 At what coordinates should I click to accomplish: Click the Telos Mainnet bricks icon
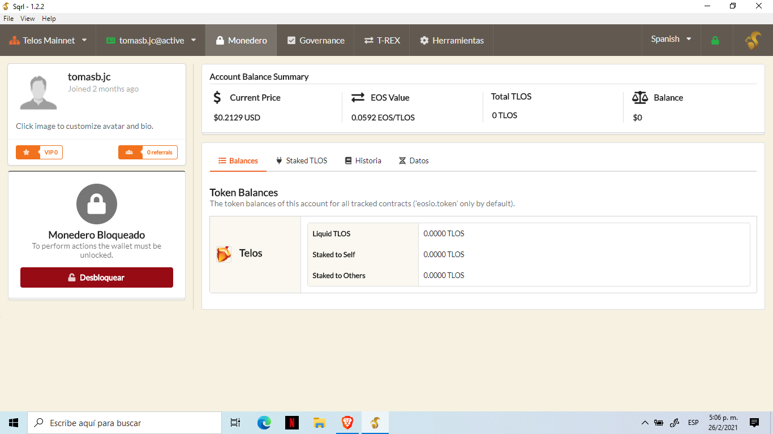click(x=14, y=40)
